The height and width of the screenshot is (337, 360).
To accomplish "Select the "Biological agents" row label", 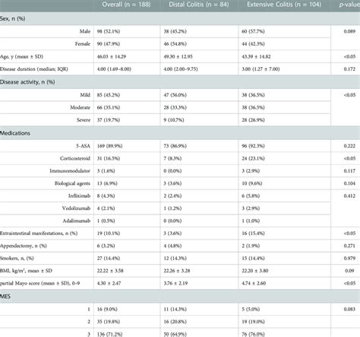I will click(x=72, y=183).
